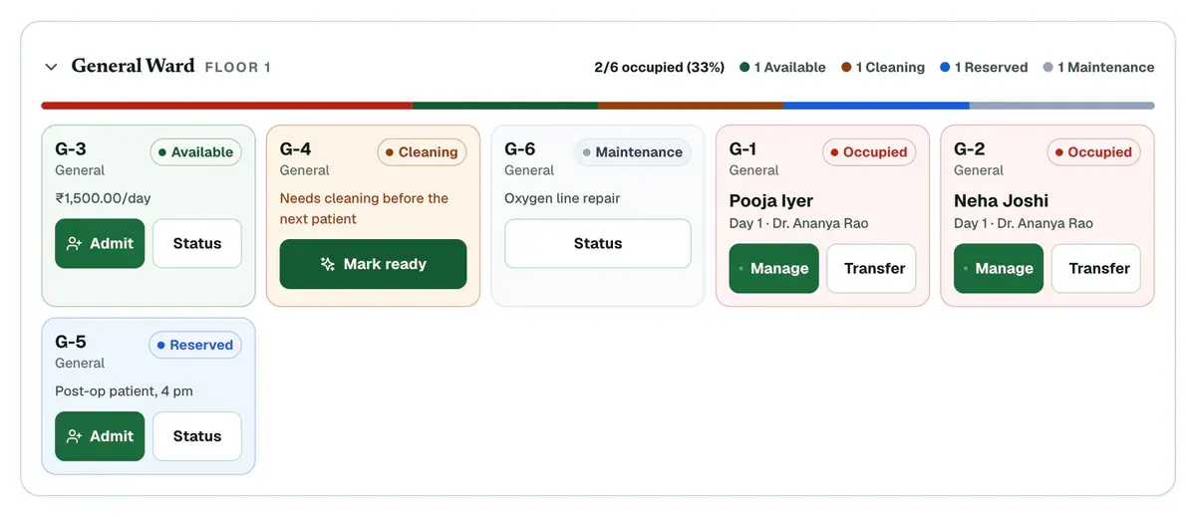Collapse the General Ward section chevron

tap(51, 67)
